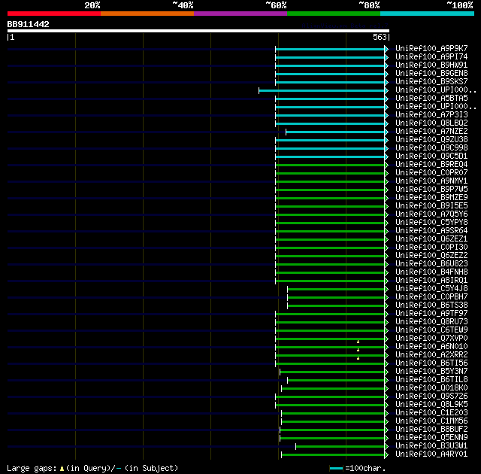Select the UniRef100_B4FNH8 label

tap(431, 272)
